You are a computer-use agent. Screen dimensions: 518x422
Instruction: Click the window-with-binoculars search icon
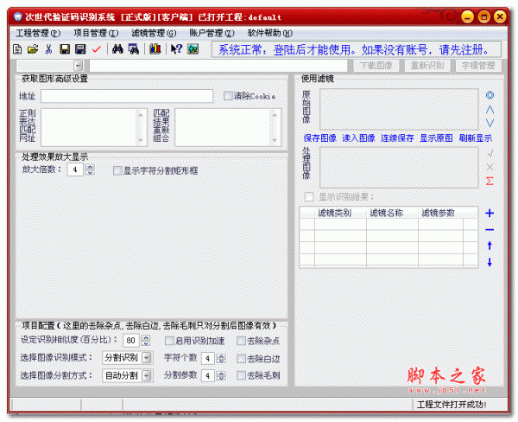coord(134,49)
